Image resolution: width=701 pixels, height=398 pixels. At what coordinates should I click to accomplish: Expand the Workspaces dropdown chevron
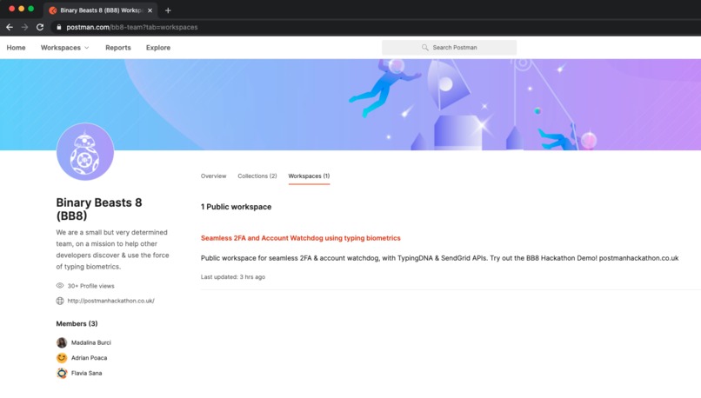87,48
